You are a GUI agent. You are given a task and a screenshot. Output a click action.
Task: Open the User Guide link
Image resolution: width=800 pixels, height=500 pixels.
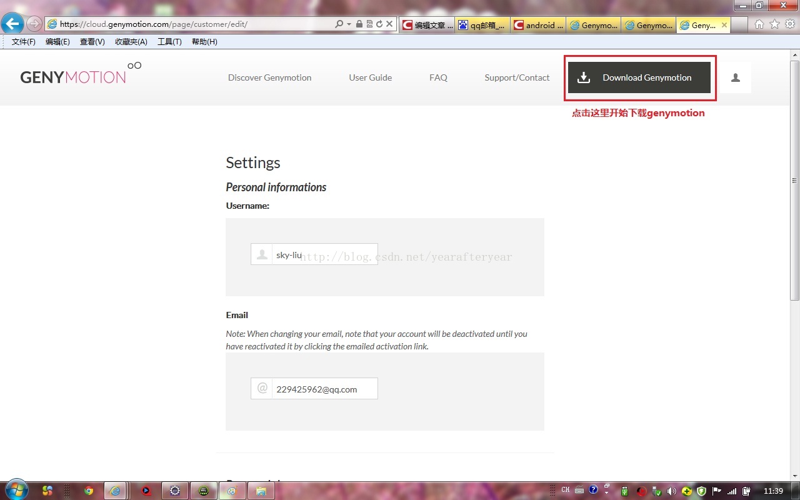click(370, 77)
